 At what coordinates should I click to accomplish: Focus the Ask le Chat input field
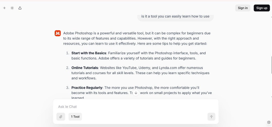tap(136, 107)
